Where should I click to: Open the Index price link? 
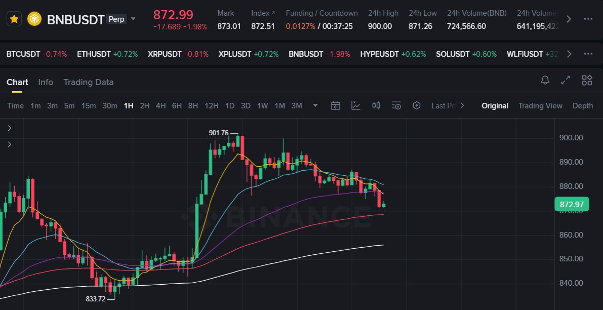(x=263, y=13)
